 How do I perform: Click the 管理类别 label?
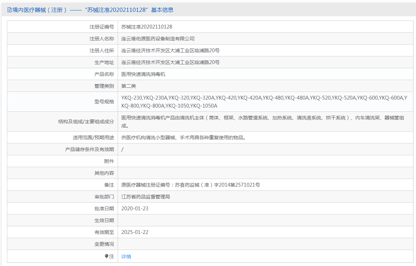[x=104, y=86]
